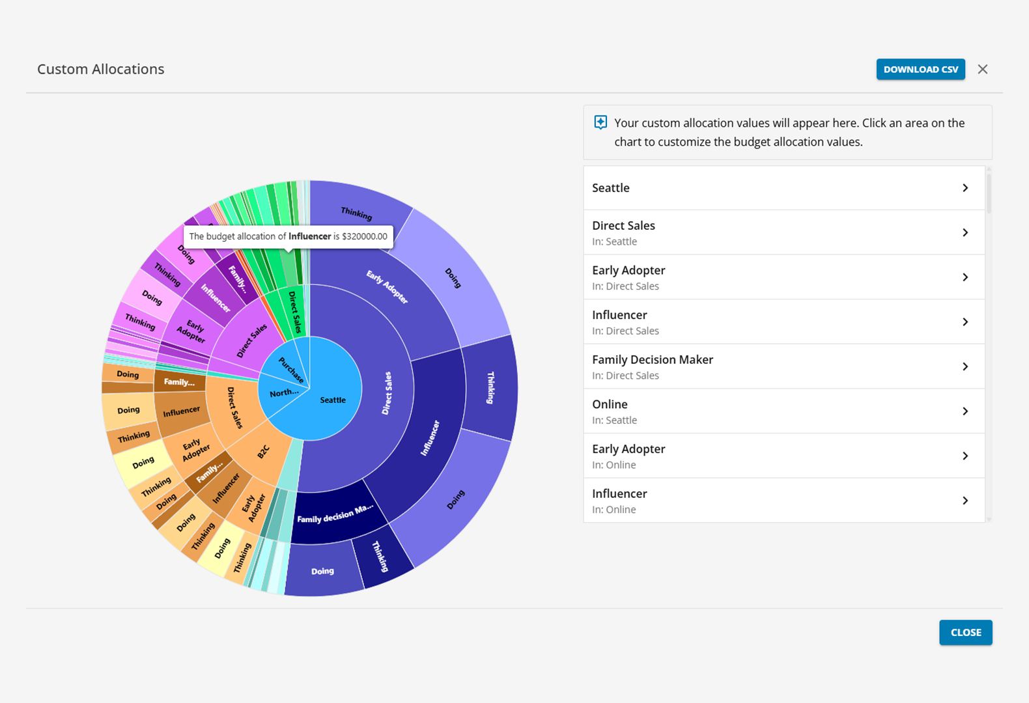1029x703 pixels.
Task: Click the purple Direct Sales segment
Action: point(249,340)
